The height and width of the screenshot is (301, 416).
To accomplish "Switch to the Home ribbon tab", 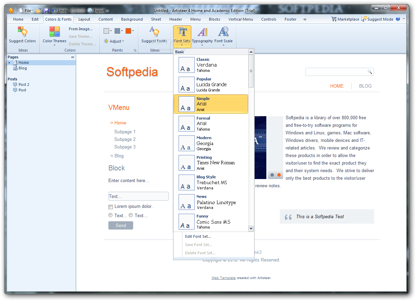I will [18, 19].
